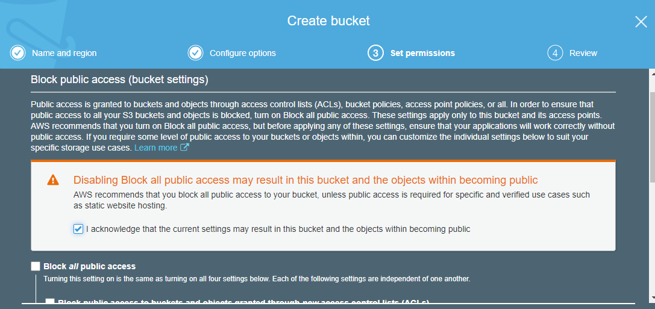Click the Block public access bucket settings heading
Image resolution: width=655 pixels, height=309 pixels.
119,79
